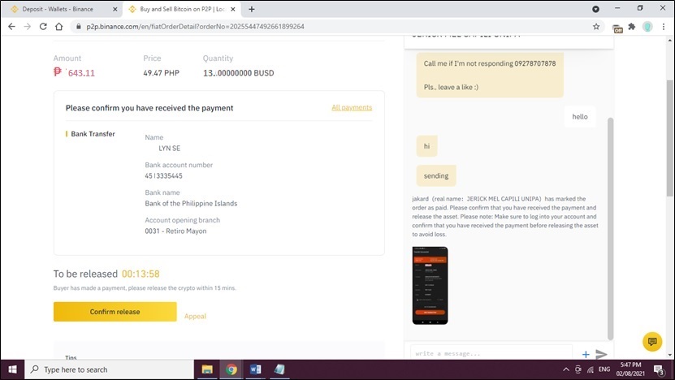The image size is (675, 380).
Task: Select the Buy and Sell Bitcoin on P2P tab
Action: [x=183, y=9]
